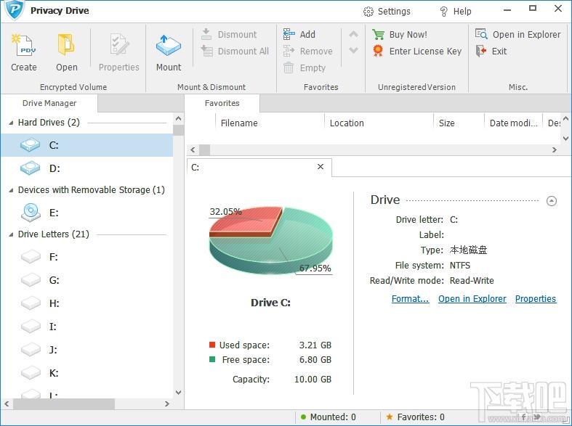Click Mounted: 0 status bar entry
This screenshot has height=426, width=572.
pyautogui.click(x=328, y=417)
